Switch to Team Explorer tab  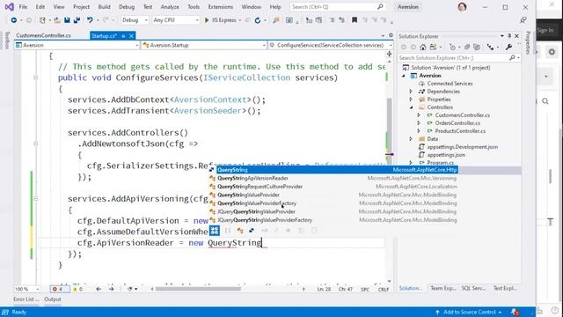point(443,288)
